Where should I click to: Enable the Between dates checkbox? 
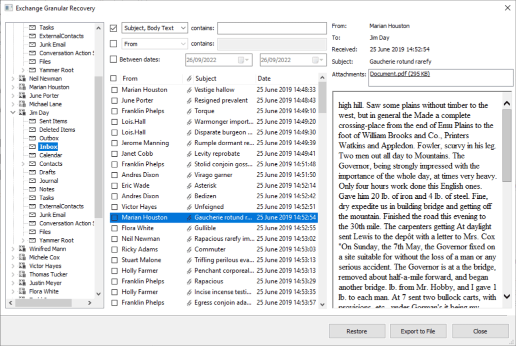(114, 60)
